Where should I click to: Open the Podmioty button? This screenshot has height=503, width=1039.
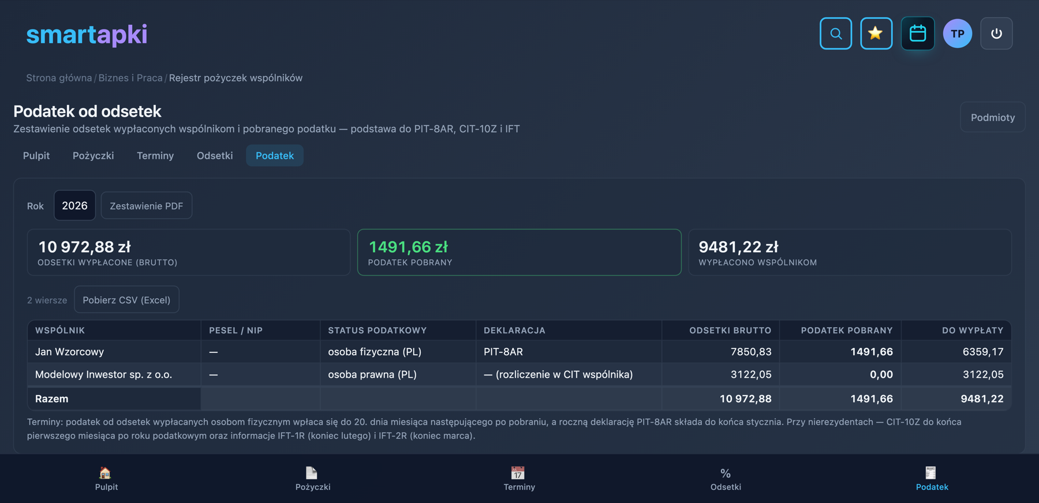(x=993, y=118)
